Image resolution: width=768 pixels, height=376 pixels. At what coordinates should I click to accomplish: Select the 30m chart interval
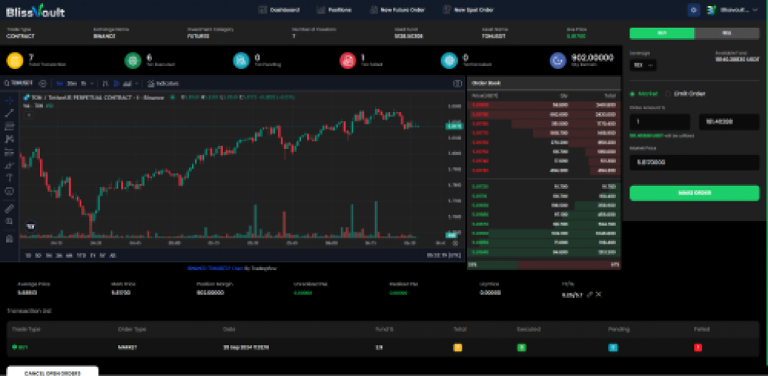72,83
